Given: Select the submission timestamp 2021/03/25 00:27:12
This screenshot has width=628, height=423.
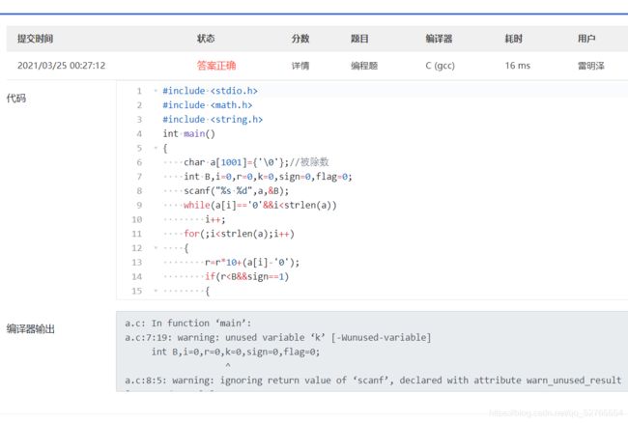Looking at the screenshot, I should click(61, 66).
